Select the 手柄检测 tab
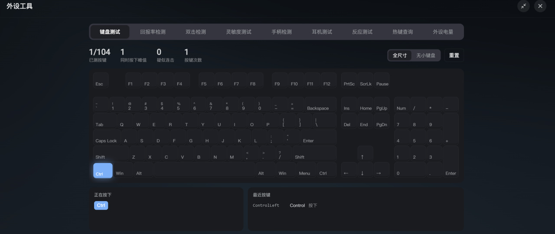Screen dimensions: 555x234 [281, 32]
